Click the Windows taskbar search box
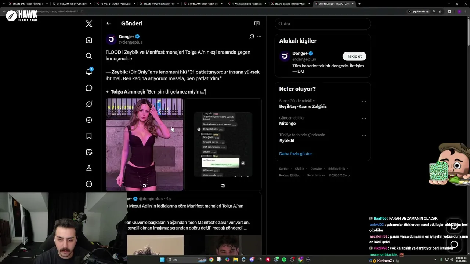 [186, 260]
